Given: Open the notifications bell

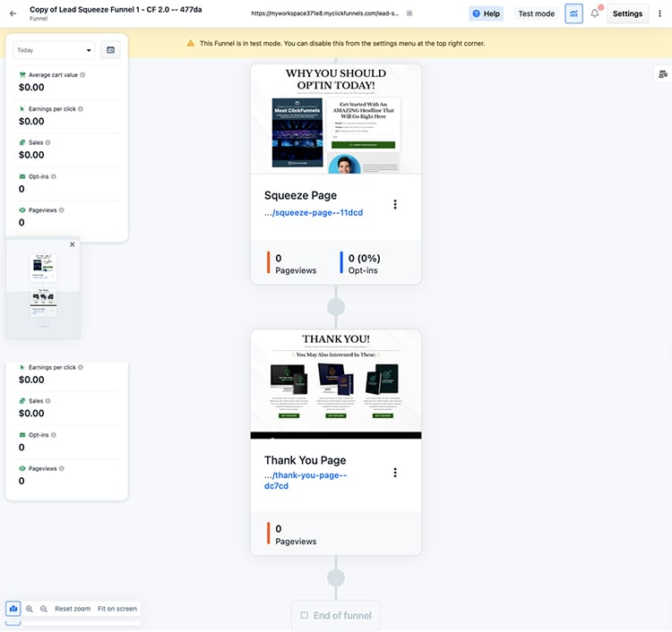Looking at the screenshot, I should [x=595, y=13].
